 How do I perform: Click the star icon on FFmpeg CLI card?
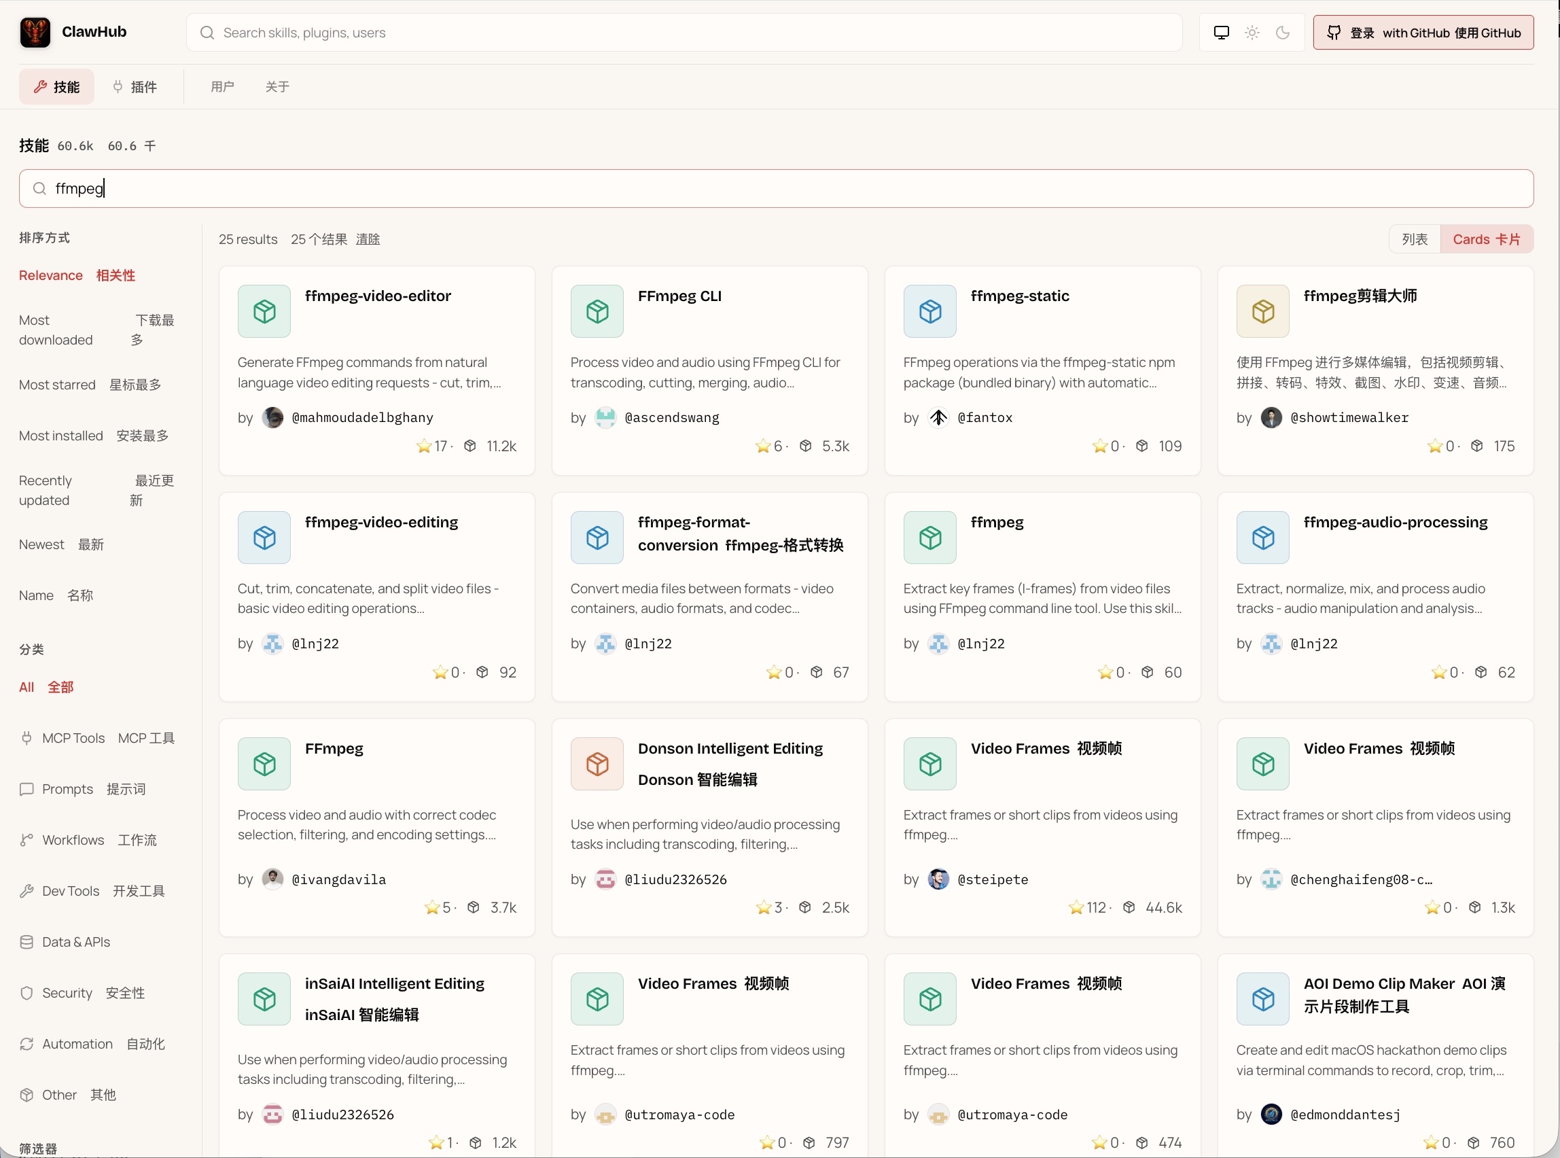click(763, 446)
